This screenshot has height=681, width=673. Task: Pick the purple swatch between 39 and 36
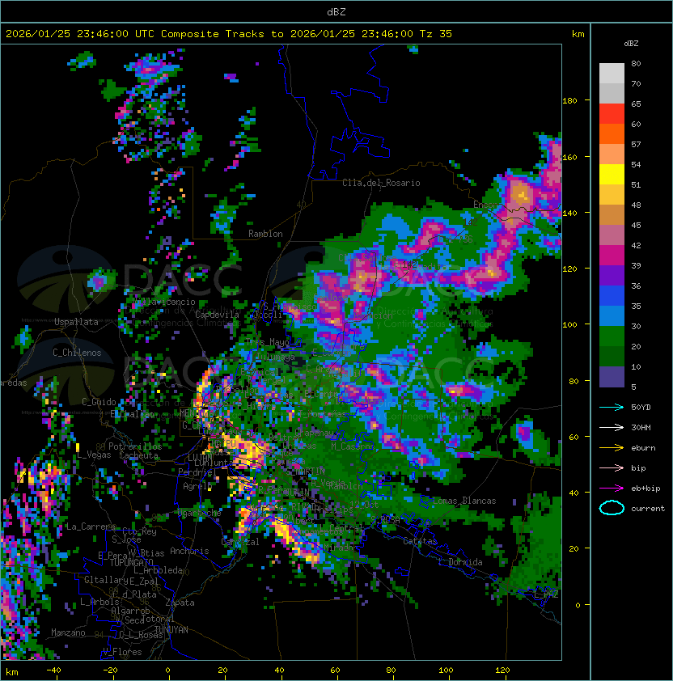(x=612, y=276)
